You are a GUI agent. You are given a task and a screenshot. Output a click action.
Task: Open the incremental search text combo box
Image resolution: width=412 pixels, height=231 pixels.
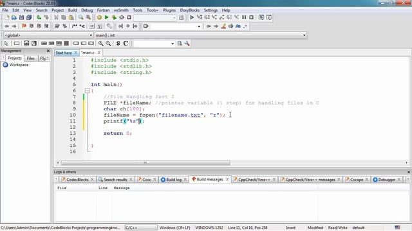tap(176, 26)
